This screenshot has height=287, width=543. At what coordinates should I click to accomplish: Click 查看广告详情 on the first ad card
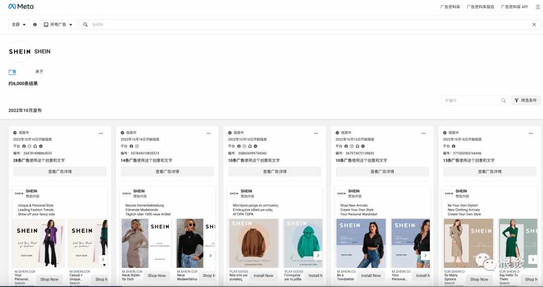tap(60, 171)
